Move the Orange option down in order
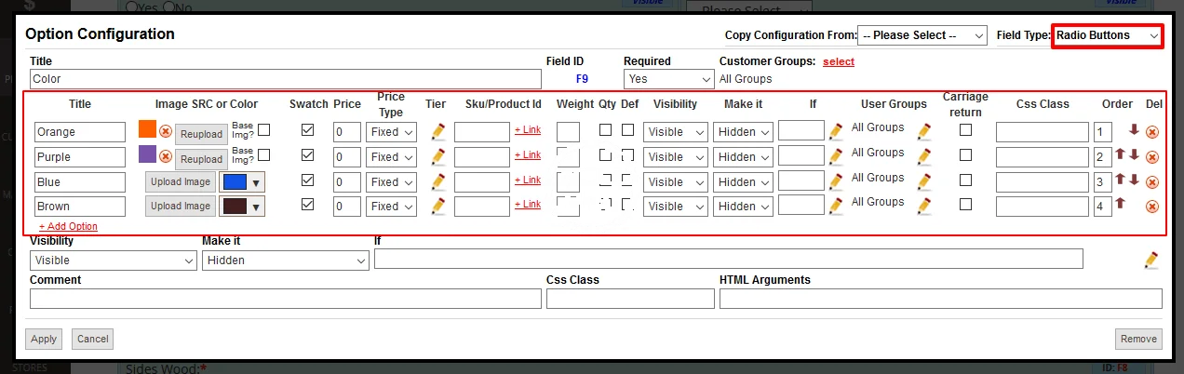The height and width of the screenshot is (374, 1184). [1134, 130]
